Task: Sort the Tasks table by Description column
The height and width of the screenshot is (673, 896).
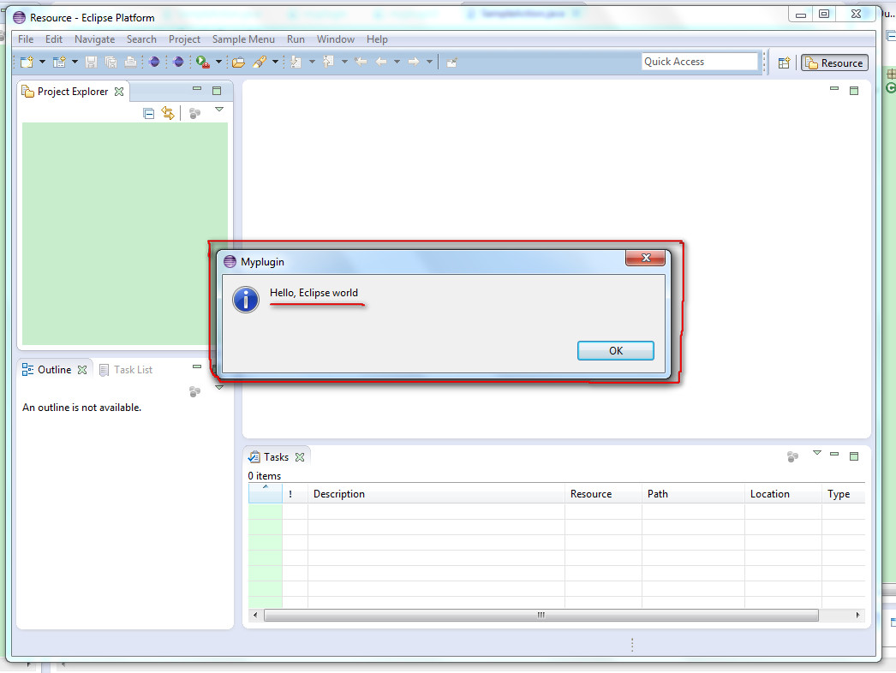Action: 436,493
